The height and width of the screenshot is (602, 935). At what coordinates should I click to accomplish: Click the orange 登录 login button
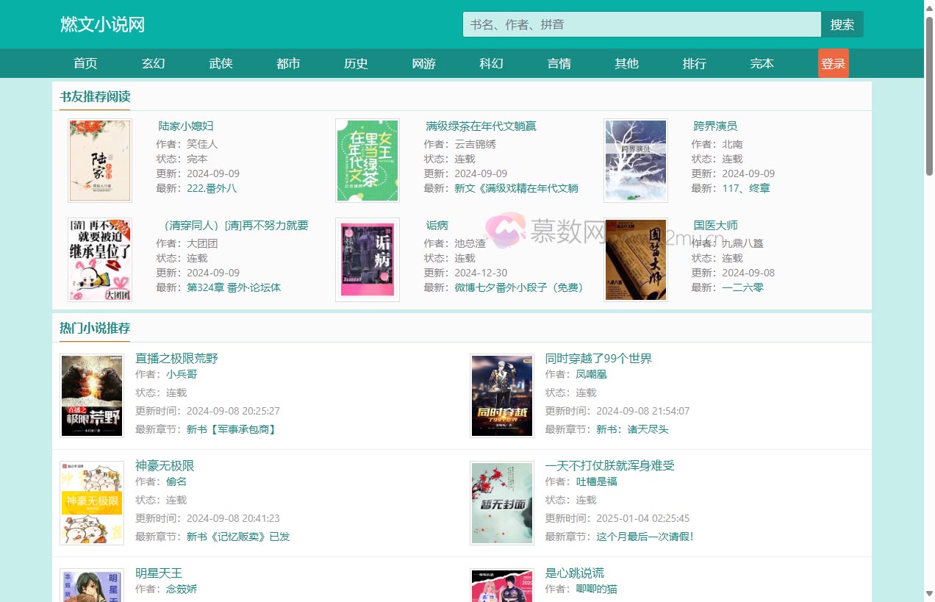(833, 64)
